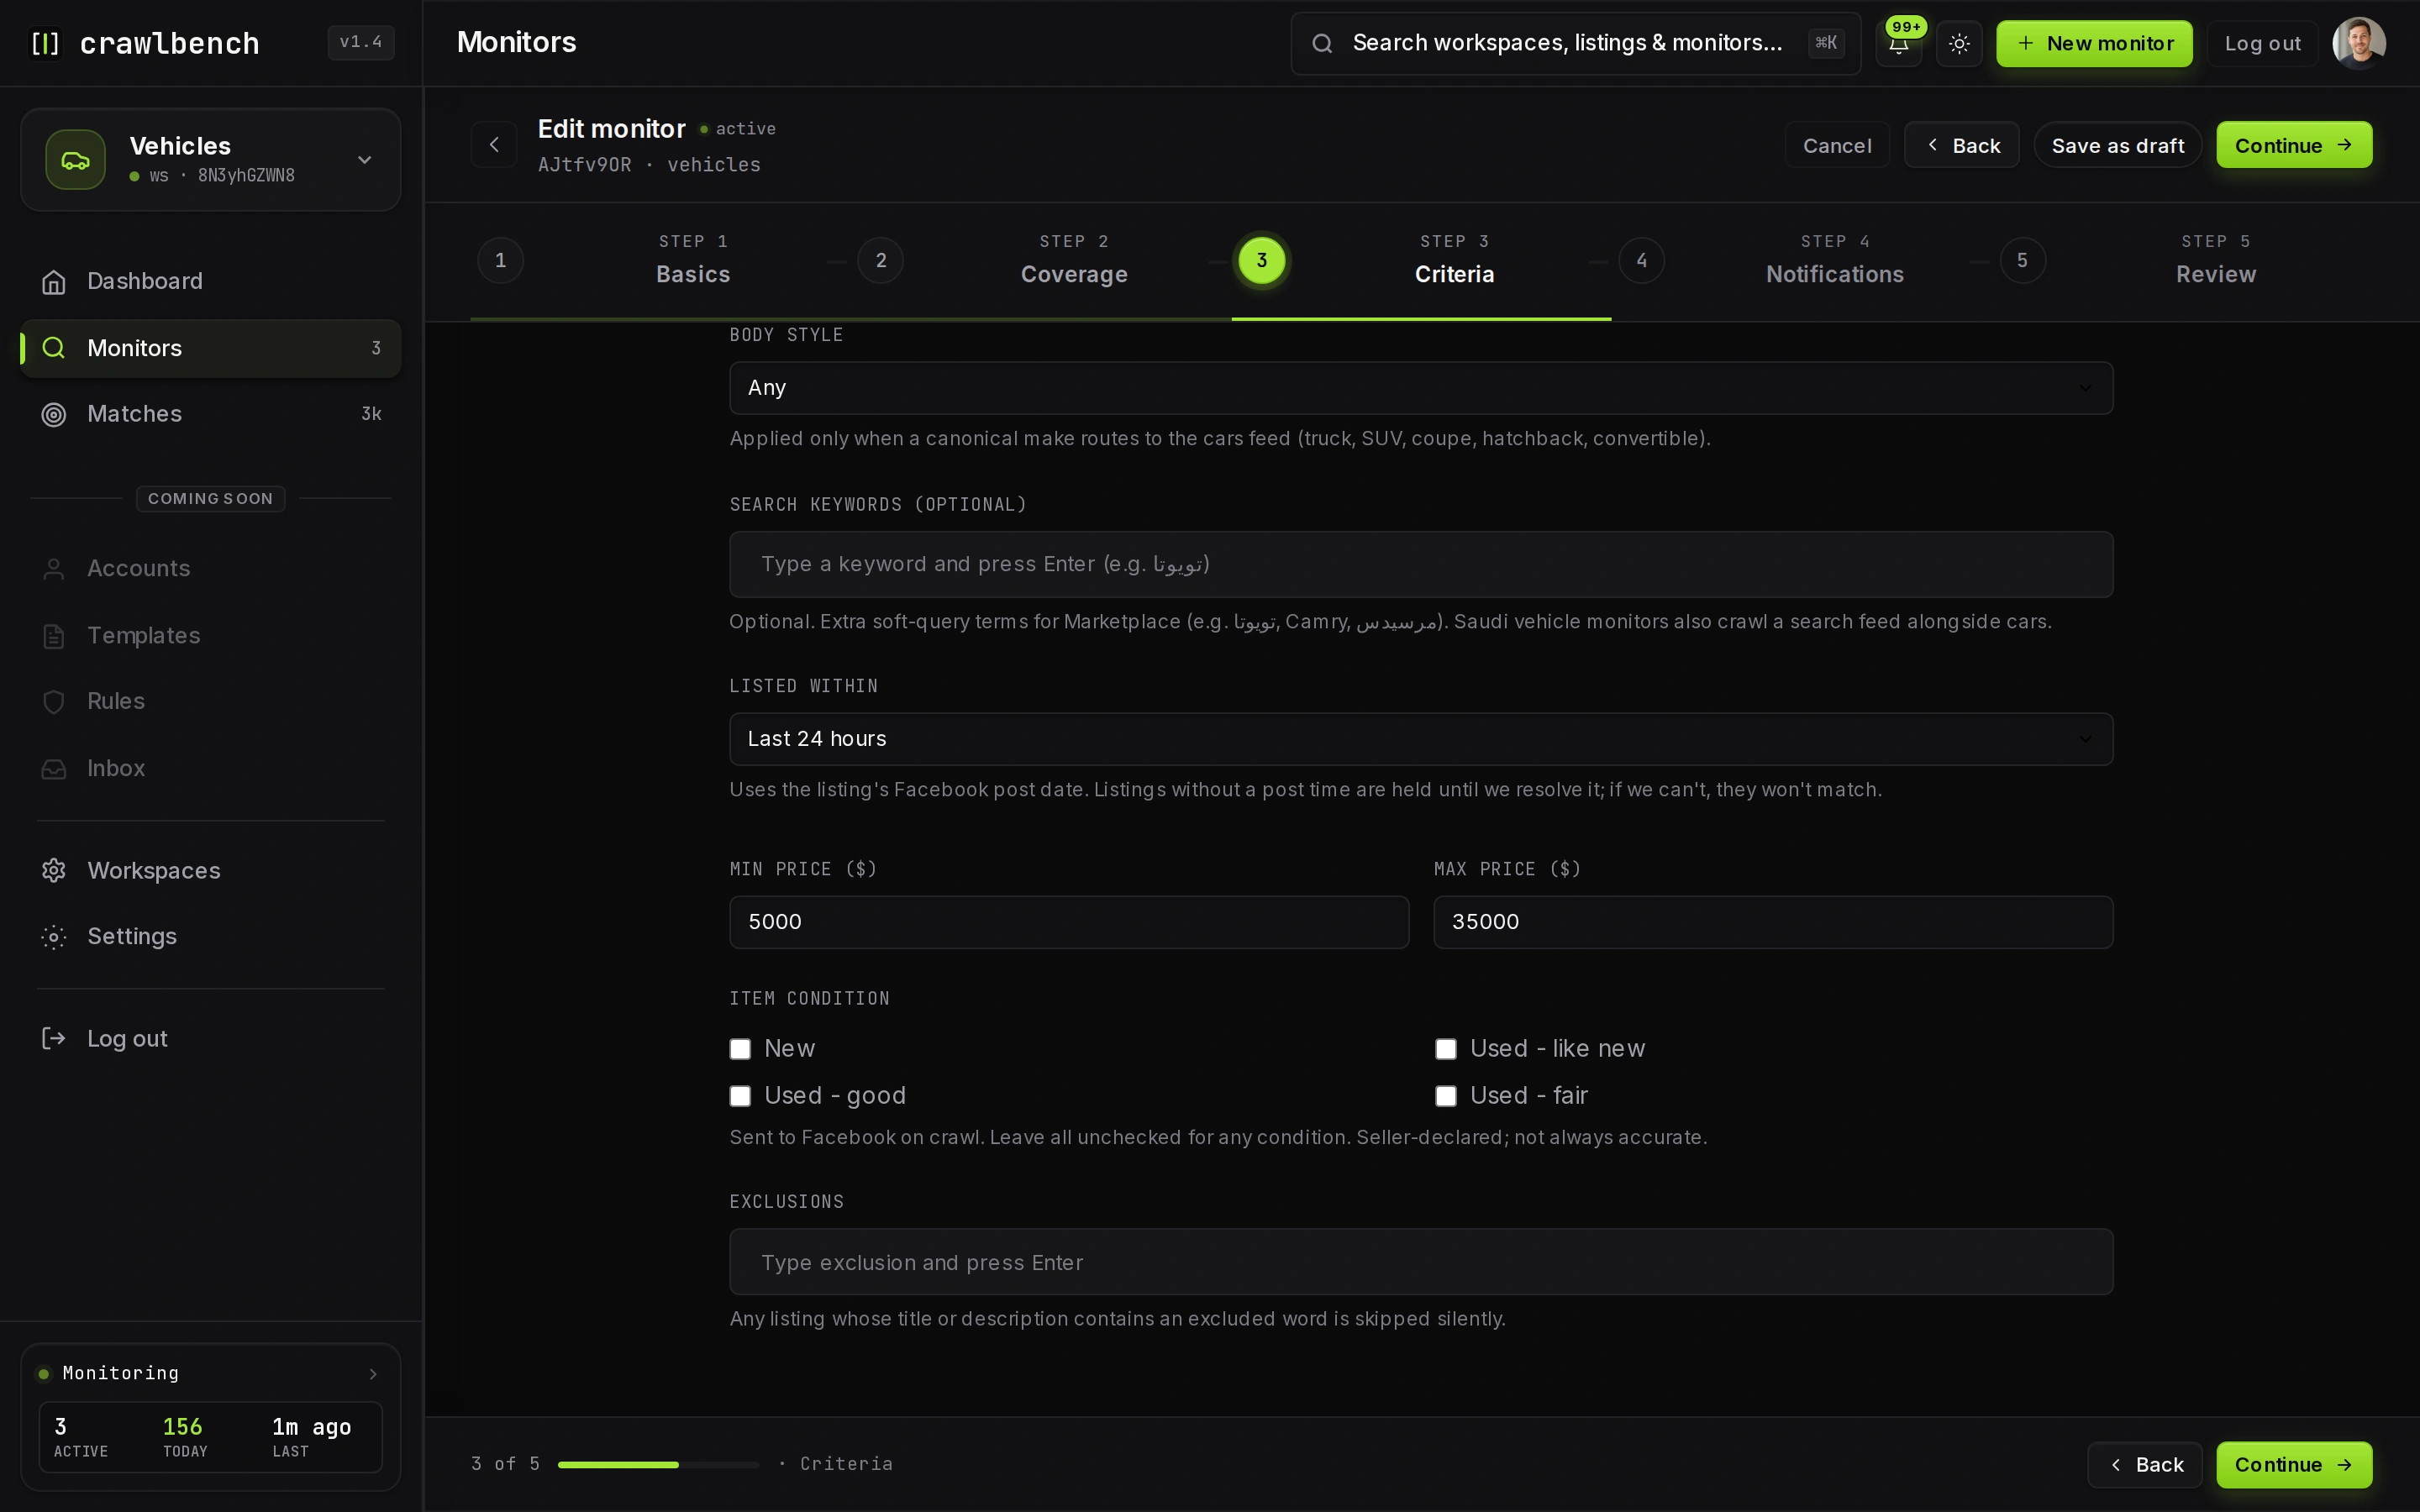
Task: Click the search magnifier icon in top bar
Action: point(1322,43)
